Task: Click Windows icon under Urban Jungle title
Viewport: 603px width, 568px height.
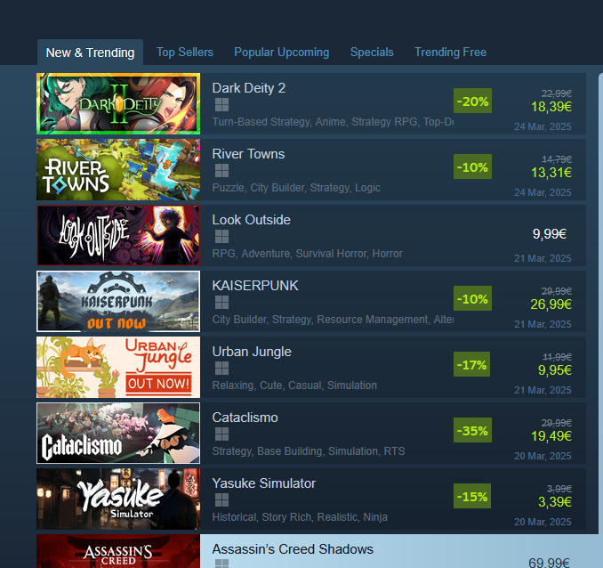Action: click(x=221, y=369)
